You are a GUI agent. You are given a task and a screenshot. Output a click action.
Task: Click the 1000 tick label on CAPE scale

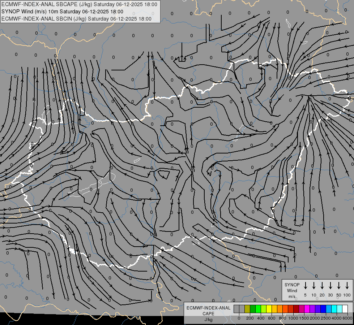293,318
